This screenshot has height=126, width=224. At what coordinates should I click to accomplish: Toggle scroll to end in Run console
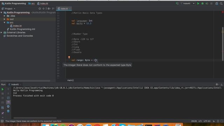click(x=8, y=102)
